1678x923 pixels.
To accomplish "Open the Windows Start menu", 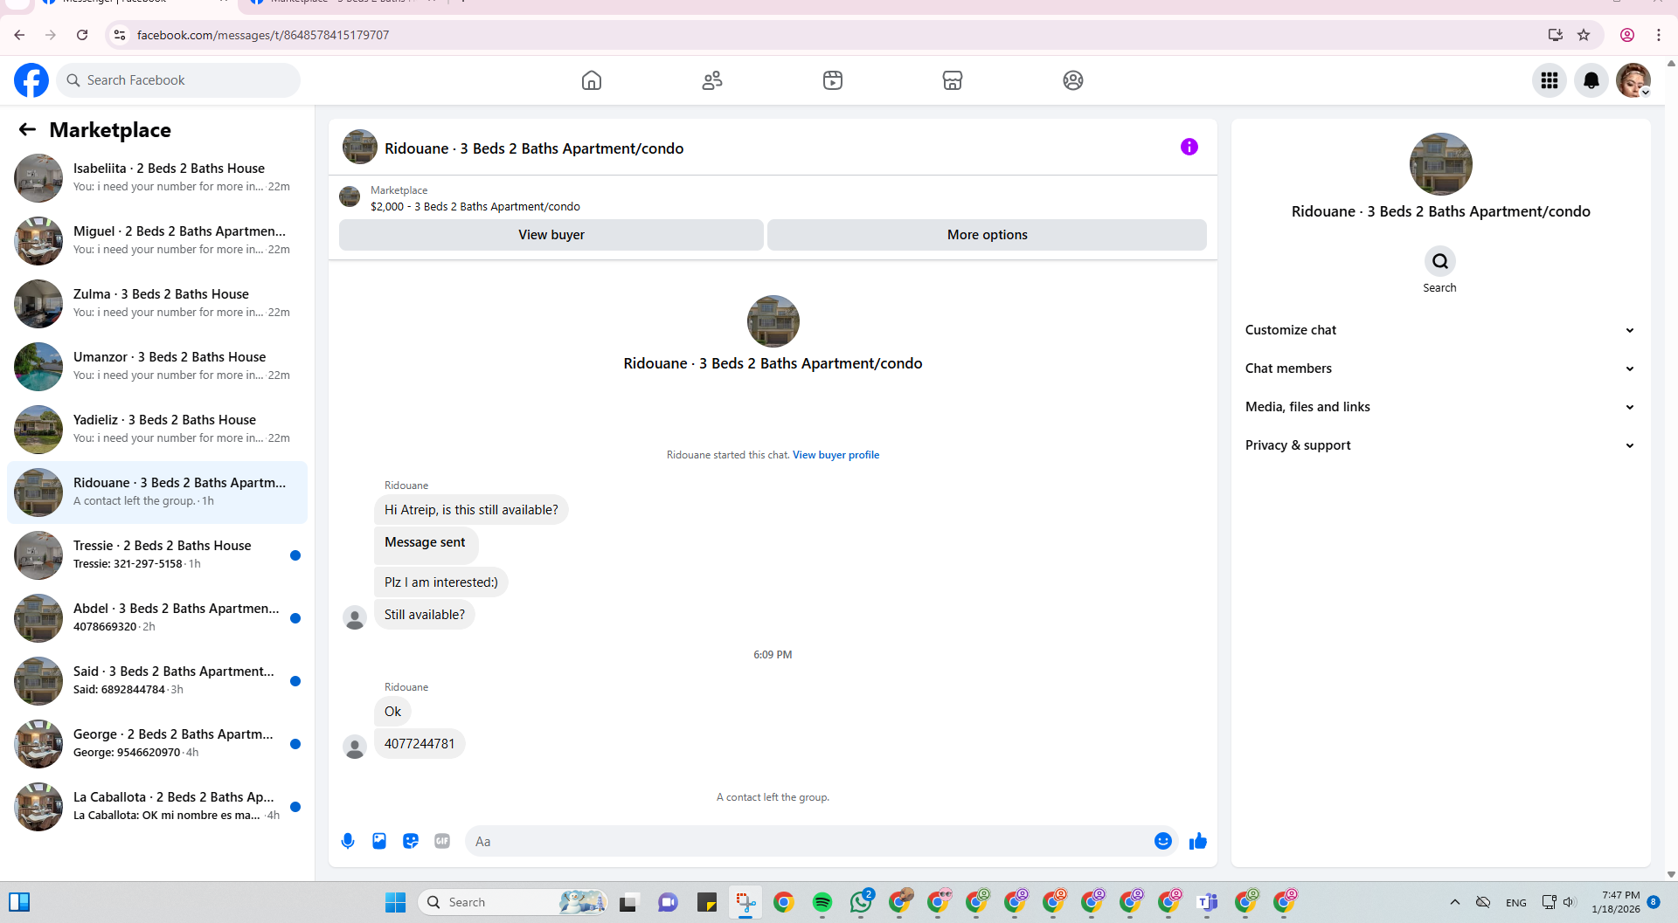I will tap(395, 902).
